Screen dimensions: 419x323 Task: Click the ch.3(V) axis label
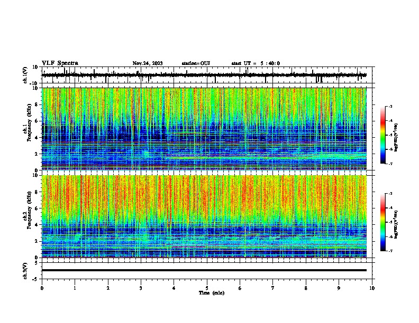(25, 271)
